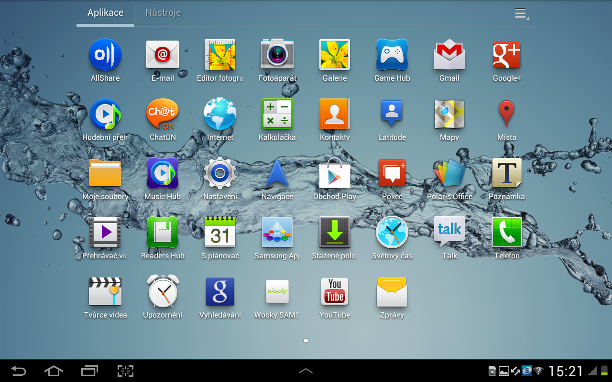Launch the Fotoaparát camera app

[277, 54]
